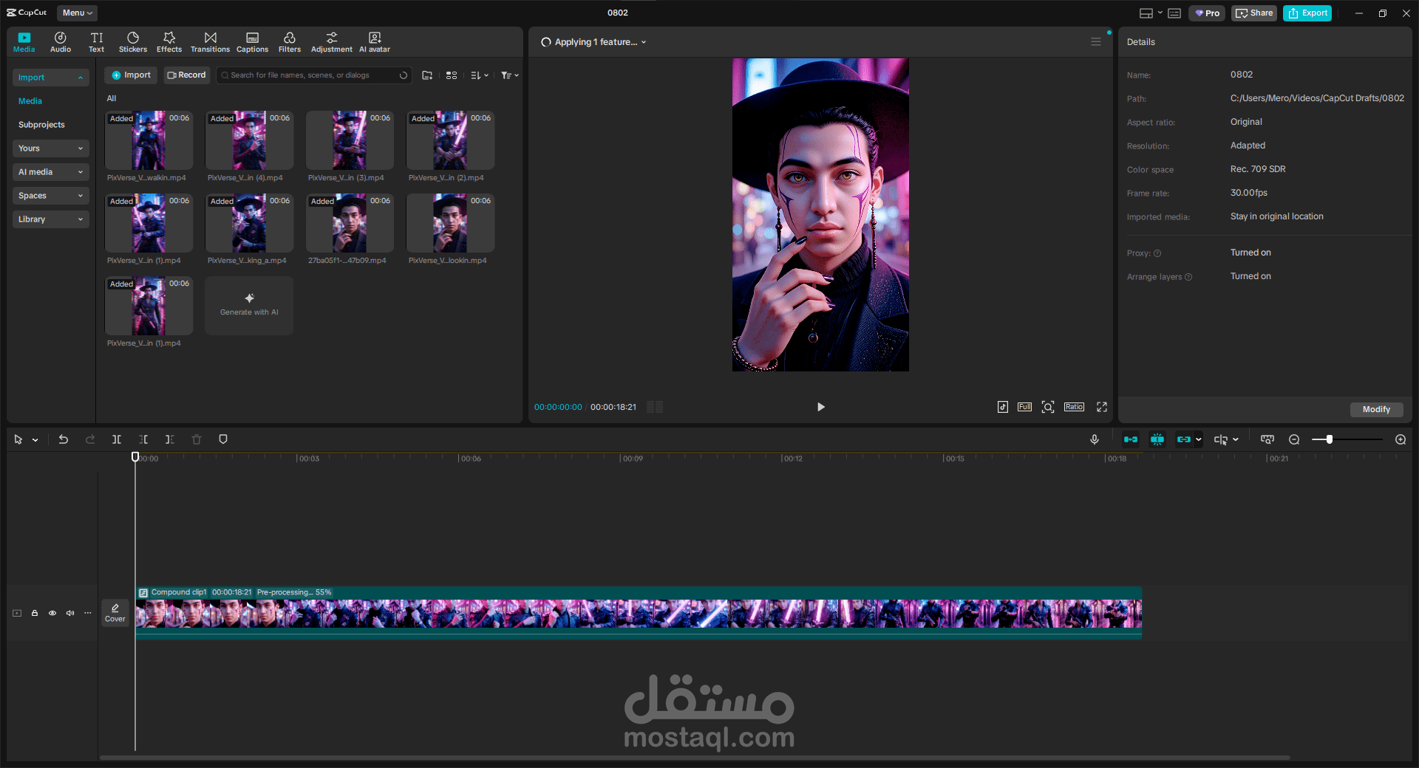The image size is (1419, 768).
Task: Undo the last action
Action: 64,439
